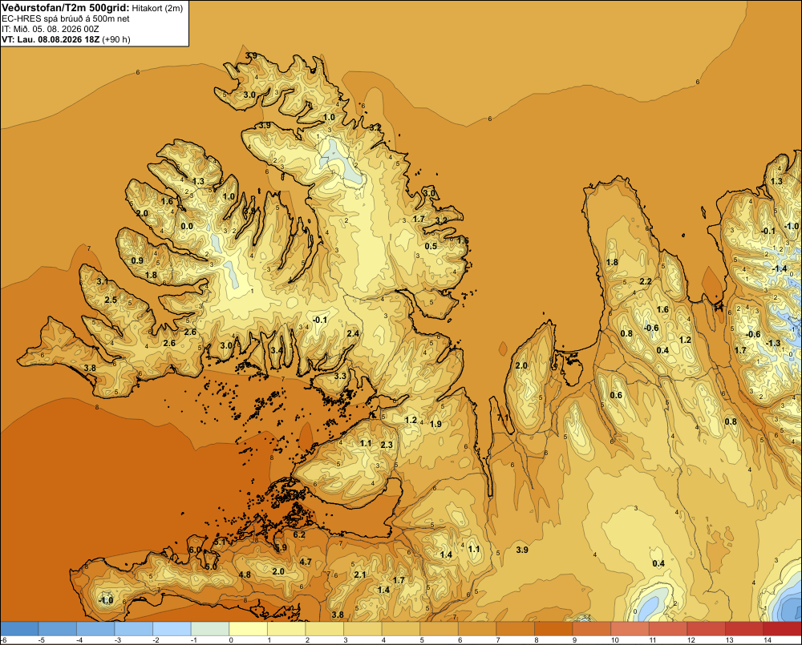Click the EC-HRES spá brúuð text

point(44,19)
